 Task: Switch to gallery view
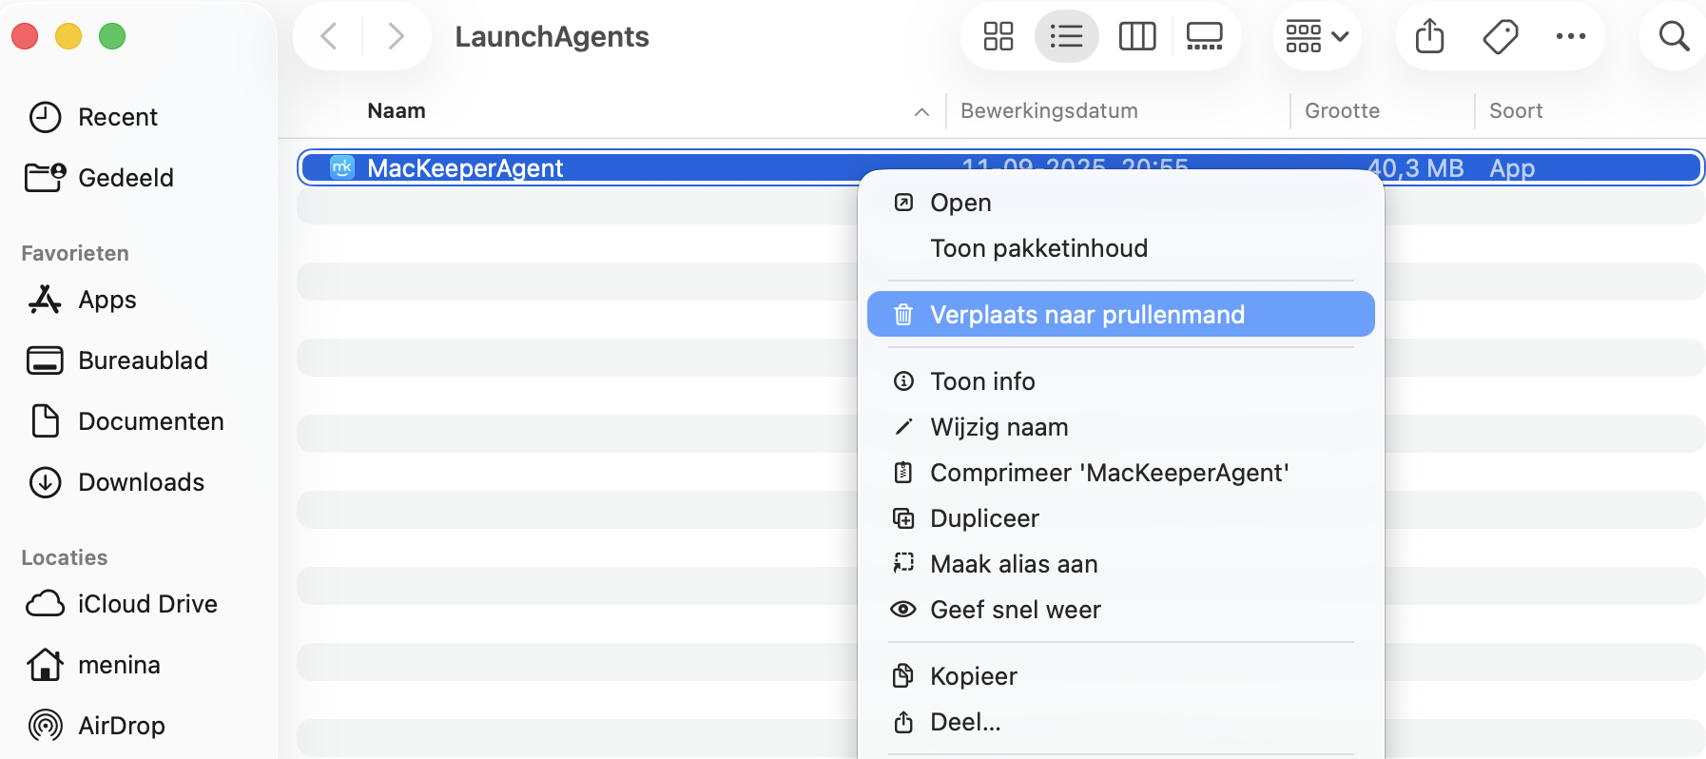click(x=1204, y=37)
